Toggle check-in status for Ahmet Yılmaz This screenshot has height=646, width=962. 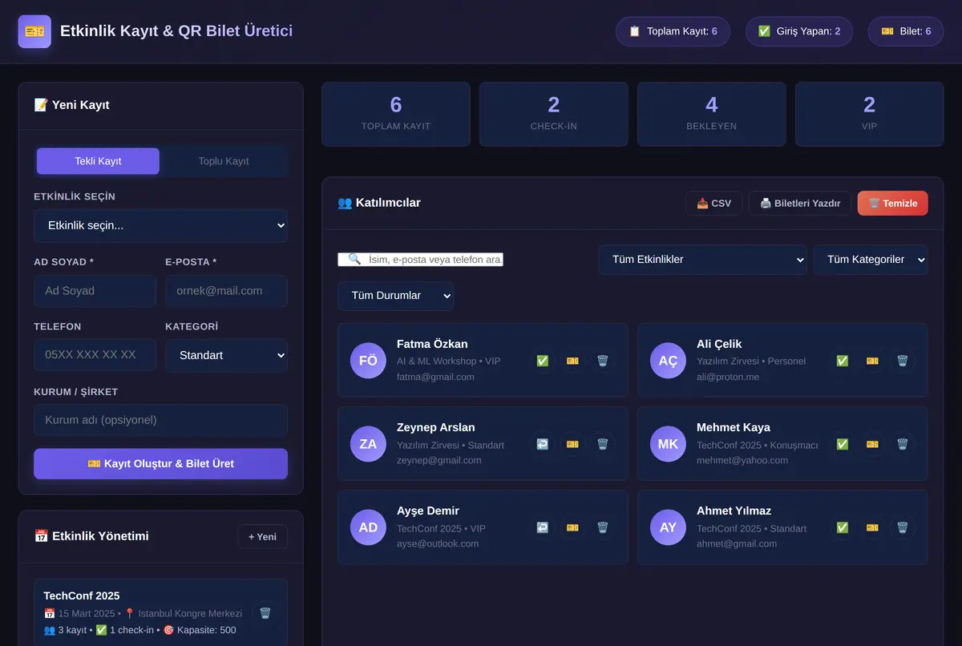[x=842, y=527]
